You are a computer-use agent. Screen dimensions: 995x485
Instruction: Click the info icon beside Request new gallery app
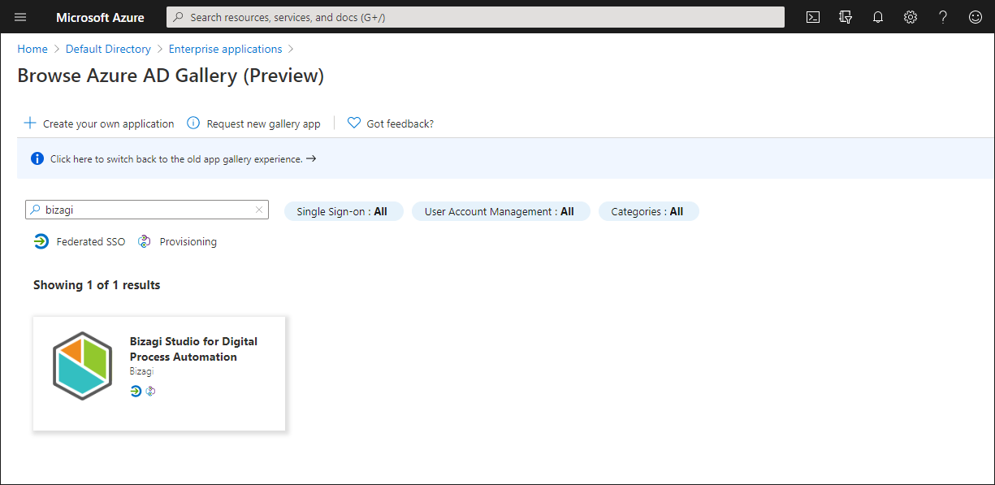[x=193, y=123]
